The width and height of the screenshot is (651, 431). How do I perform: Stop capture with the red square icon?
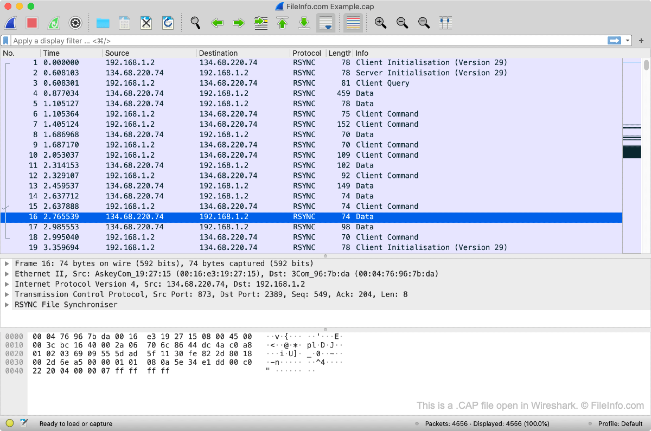coord(32,23)
